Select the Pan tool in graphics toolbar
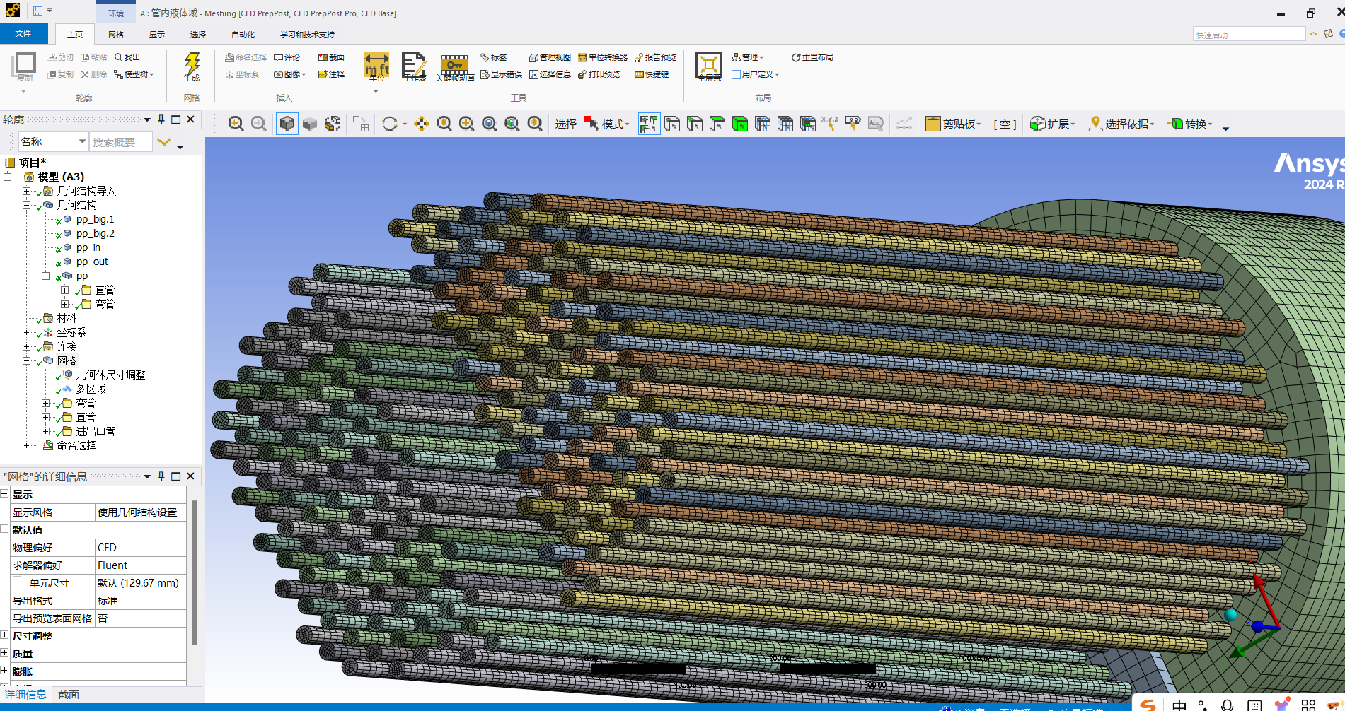The image size is (1345, 711). click(422, 124)
